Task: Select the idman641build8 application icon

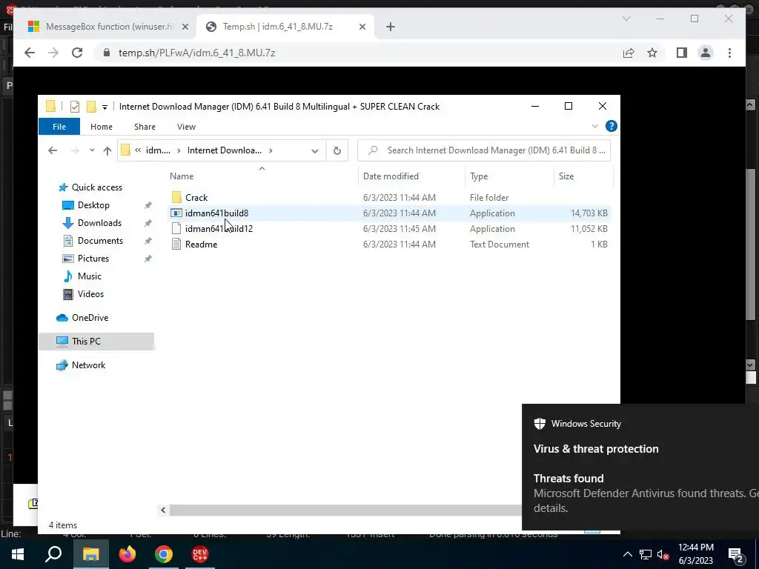Action: point(176,213)
